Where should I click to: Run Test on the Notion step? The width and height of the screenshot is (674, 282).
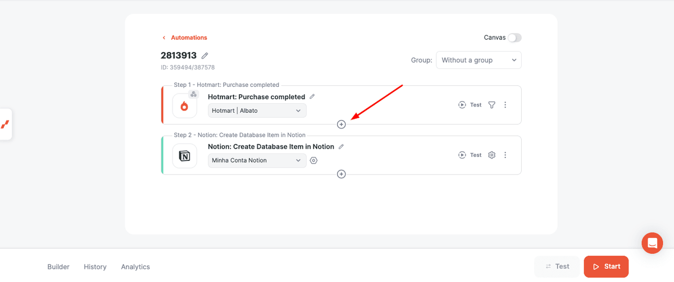[x=470, y=155]
